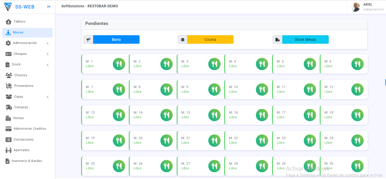Click the truck icon next to Compras

click(9, 107)
